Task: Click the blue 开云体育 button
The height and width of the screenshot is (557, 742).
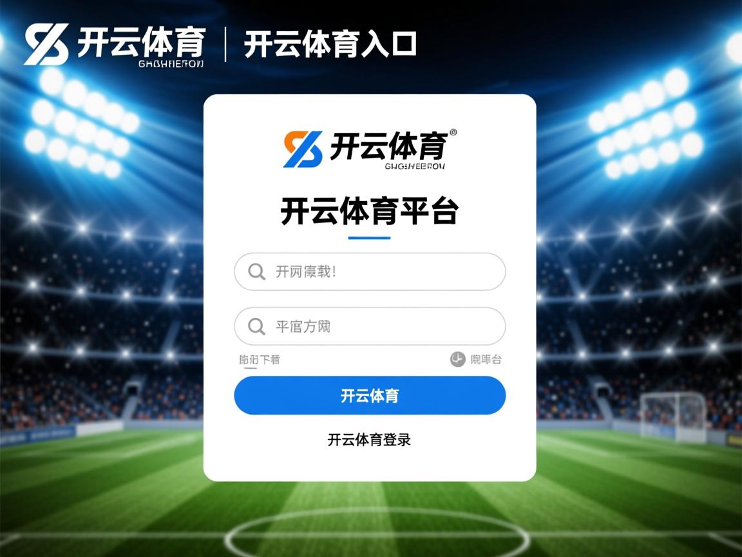Action: click(x=370, y=395)
